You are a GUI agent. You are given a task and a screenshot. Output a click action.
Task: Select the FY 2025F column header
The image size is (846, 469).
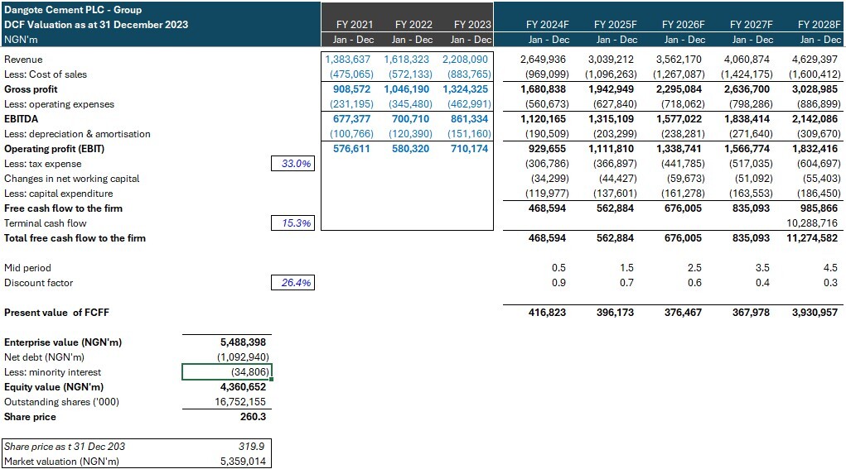(x=615, y=25)
